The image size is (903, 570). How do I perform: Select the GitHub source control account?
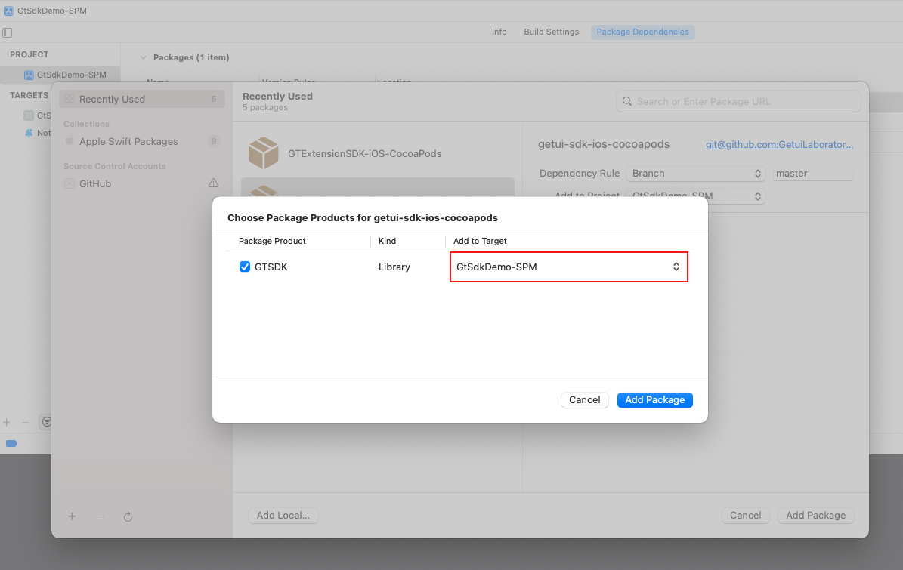(141, 184)
